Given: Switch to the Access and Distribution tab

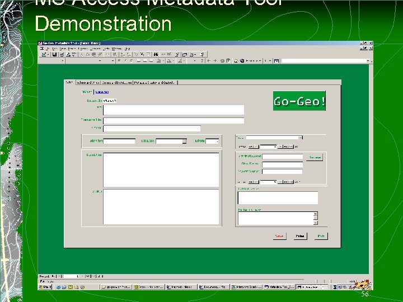Looking at the screenshot, I should pyautogui.click(x=117, y=83).
